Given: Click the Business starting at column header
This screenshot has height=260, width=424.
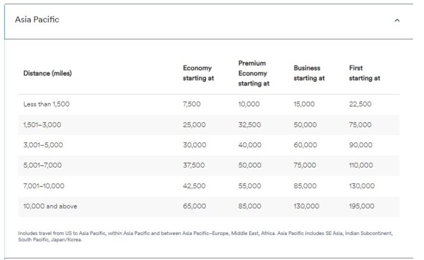Looking at the screenshot, I should tap(309, 73).
